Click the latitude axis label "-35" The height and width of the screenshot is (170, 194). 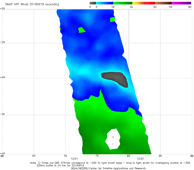pos(2,114)
